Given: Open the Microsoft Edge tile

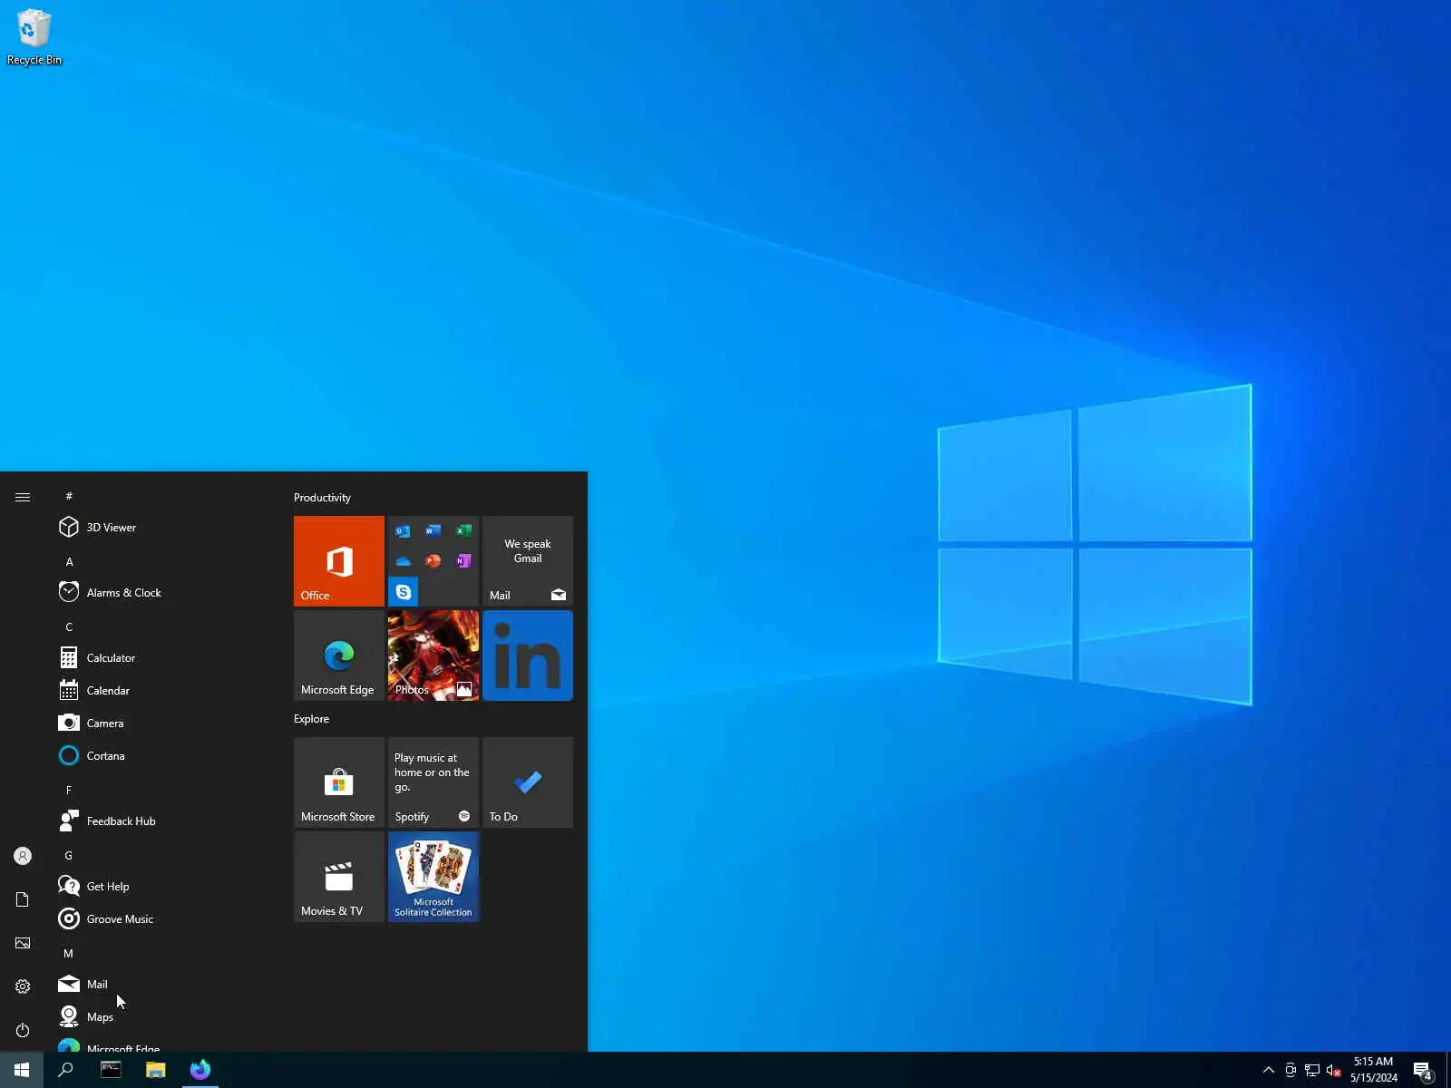Looking at the screenshot, I should point(339,656).
